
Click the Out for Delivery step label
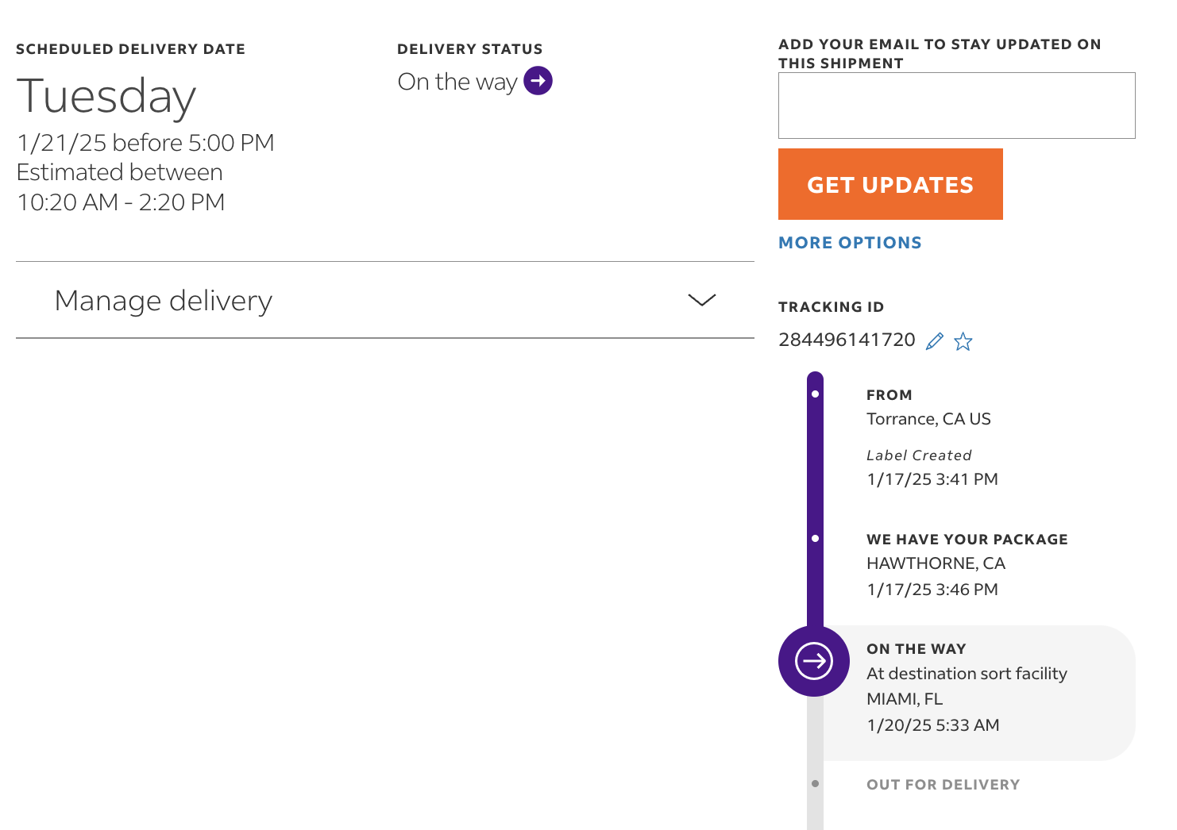943,785
